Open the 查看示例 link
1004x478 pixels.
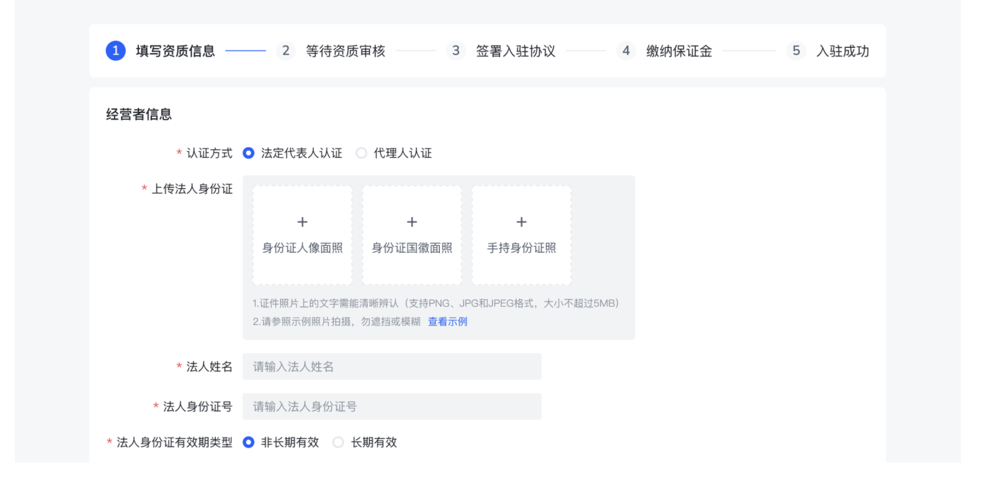point(448,322)
